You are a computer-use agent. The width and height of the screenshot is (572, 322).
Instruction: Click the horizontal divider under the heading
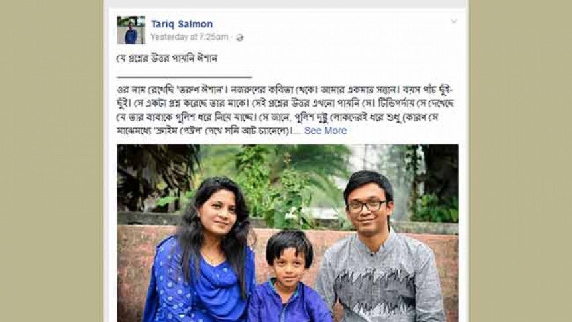click(184, 78)
